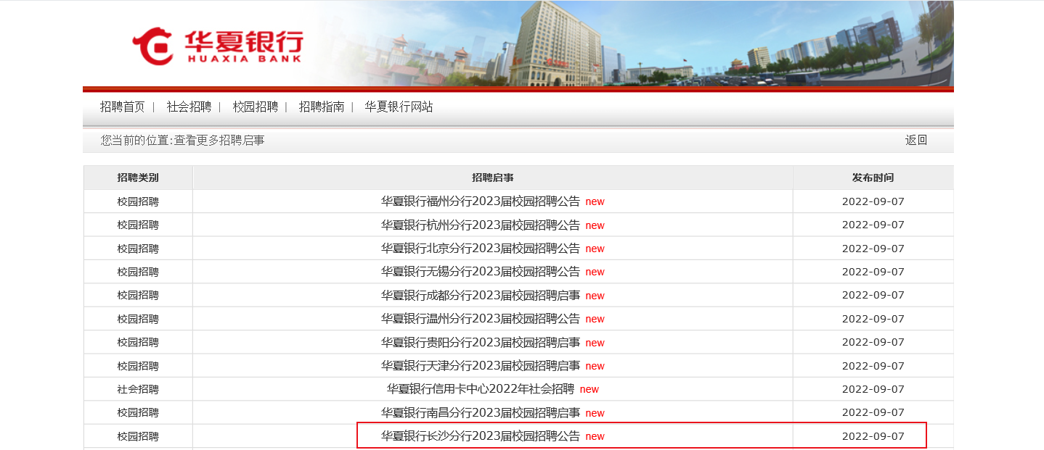Image resolution: width=1044 pixels, height=450 pixels.
Task: Click date 2022-09-07 in 长沙分行 row
Action: 873,436
